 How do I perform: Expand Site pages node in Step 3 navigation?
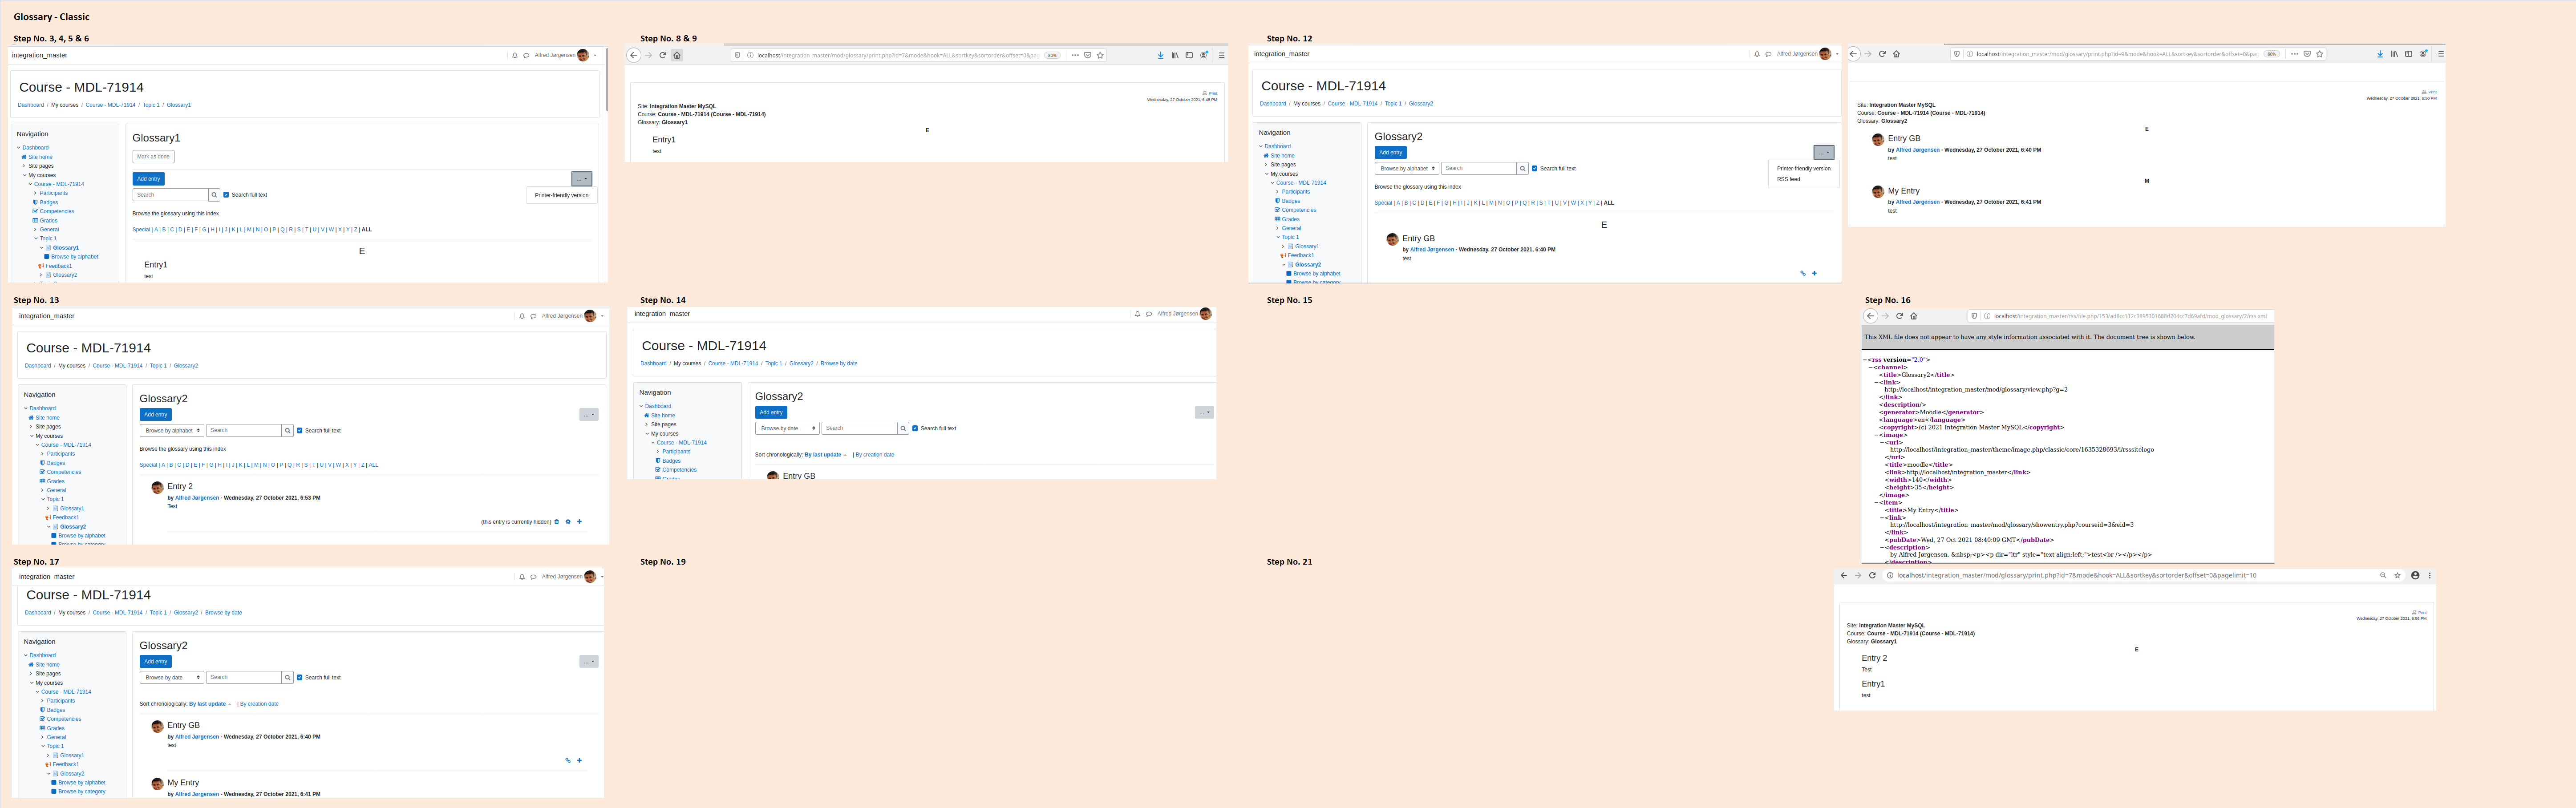pos(25,166)
